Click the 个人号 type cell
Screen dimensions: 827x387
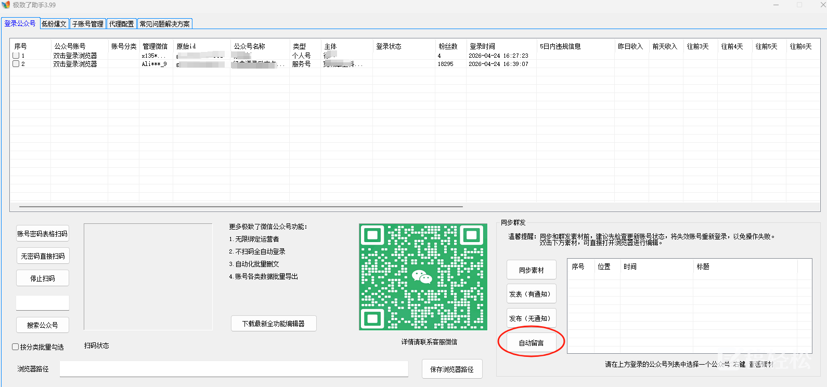coord(301,56)
